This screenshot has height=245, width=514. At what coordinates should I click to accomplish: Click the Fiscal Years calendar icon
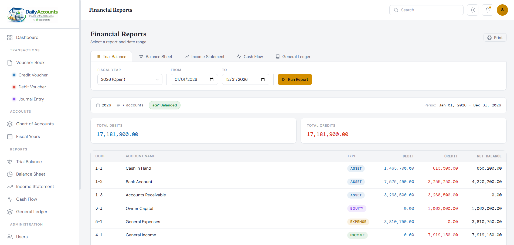click(x=10, y=137)
